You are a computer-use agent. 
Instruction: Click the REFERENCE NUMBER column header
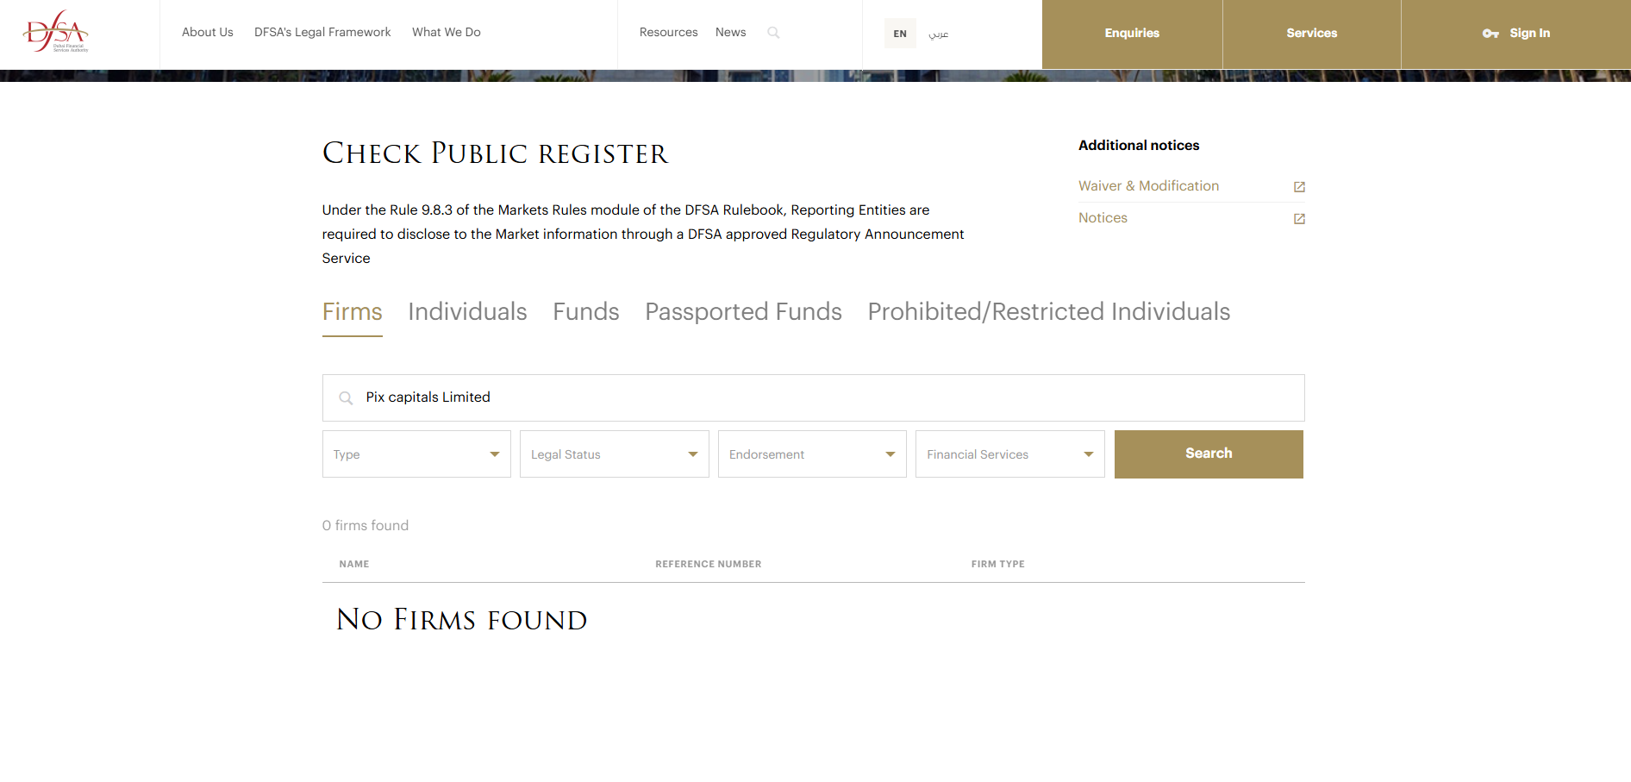tap(709, 564)
